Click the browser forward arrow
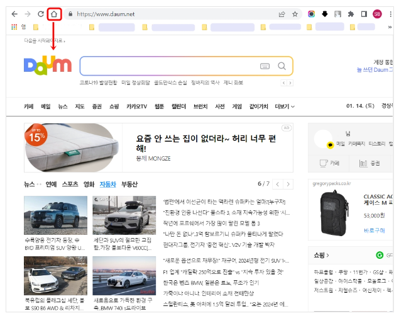Screen dimensions: 399x318 coord(28,14)
